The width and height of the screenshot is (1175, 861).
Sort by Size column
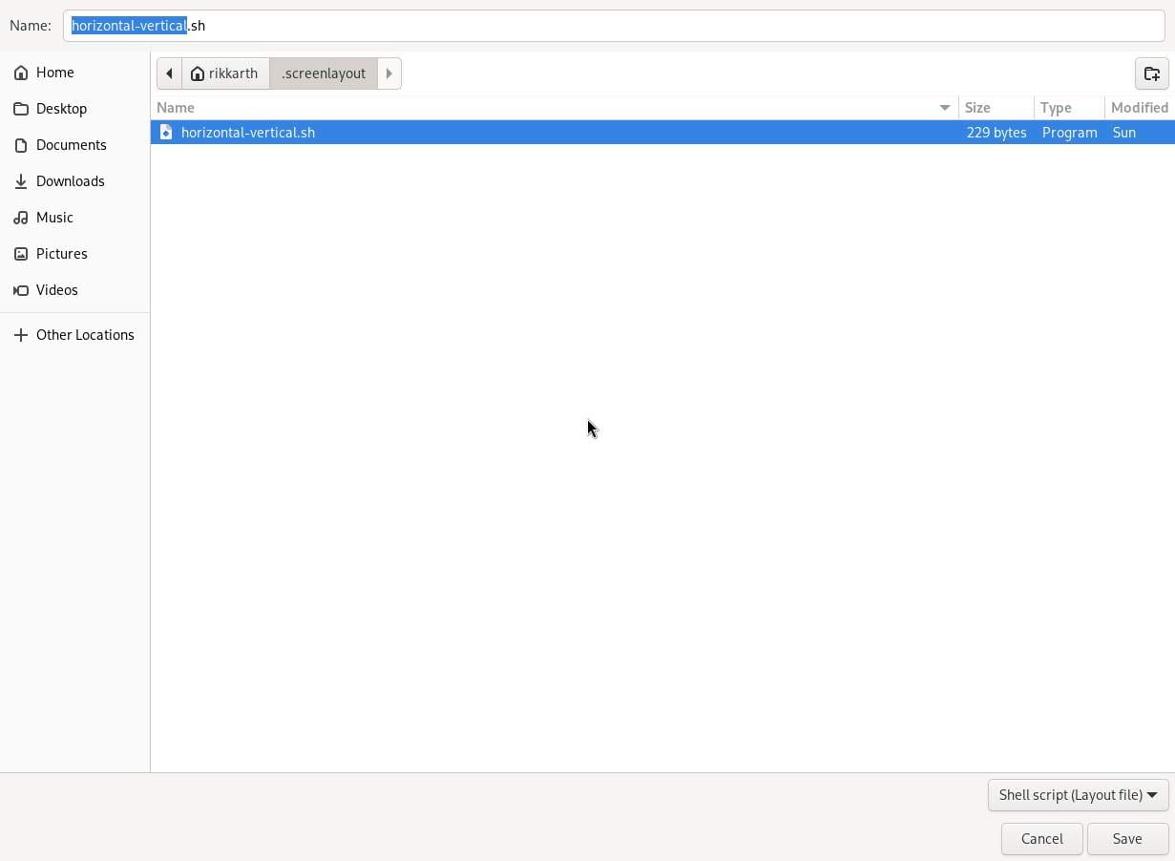coord(997,108)
